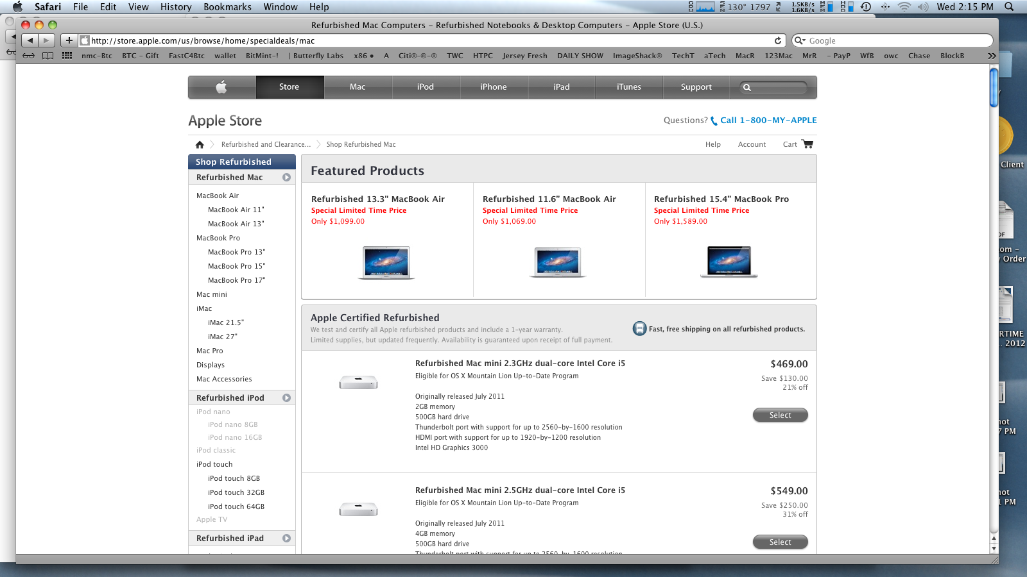Expand Refurbished iPod section arrow
The image size is (1027, 577).
(286, 398)
